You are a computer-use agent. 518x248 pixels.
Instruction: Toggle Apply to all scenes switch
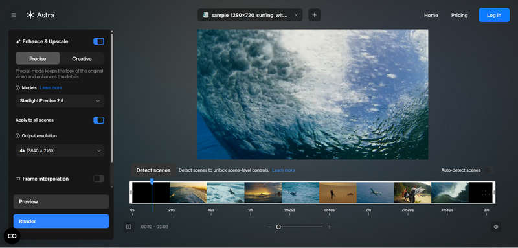[x=99, y=120]
